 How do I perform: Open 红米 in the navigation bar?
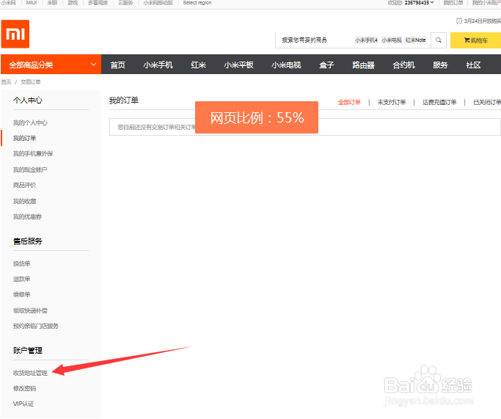pos(198,65)
